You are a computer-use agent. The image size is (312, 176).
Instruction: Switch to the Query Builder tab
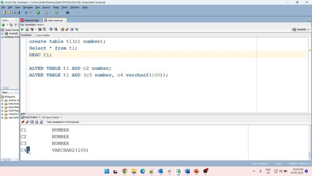click(43, 35)
